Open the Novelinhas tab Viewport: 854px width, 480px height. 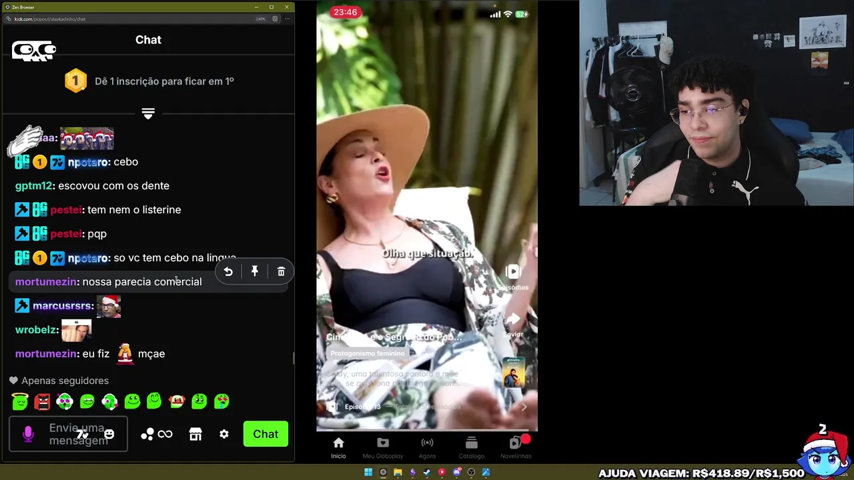pos(516,447)
